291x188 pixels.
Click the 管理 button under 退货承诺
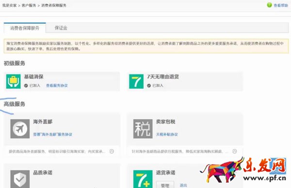coord(165,185)
